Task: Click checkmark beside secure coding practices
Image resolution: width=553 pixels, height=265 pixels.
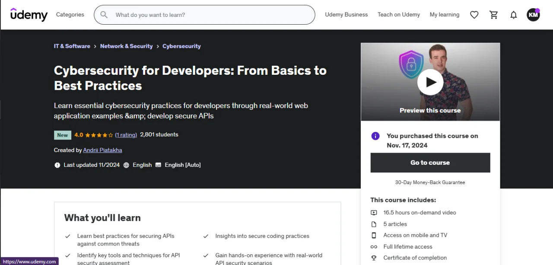Action: pos(206,236)
